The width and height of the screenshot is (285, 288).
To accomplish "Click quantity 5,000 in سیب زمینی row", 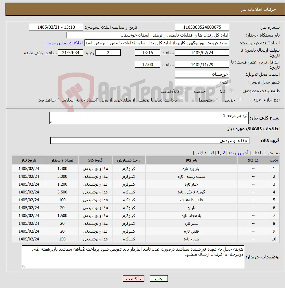I will [62, 177].
